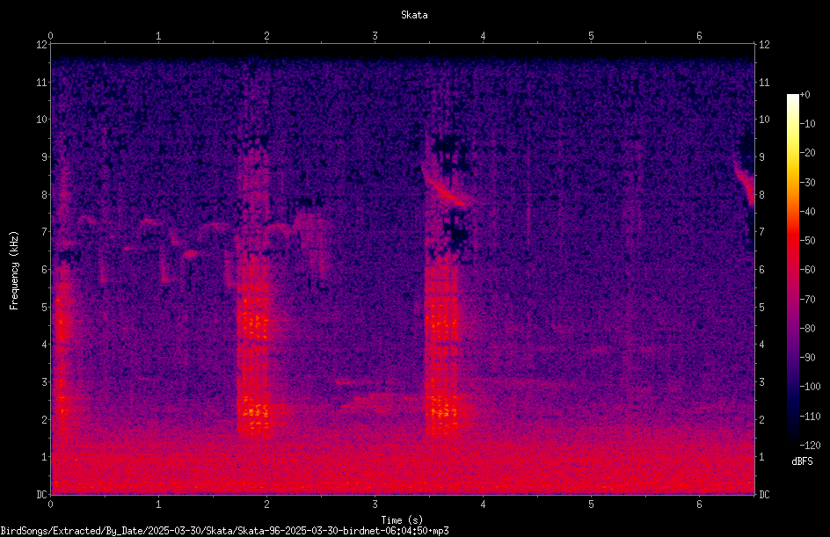Click the "-120" color scale value
830x537 pixels.
(x=810, y=446)
